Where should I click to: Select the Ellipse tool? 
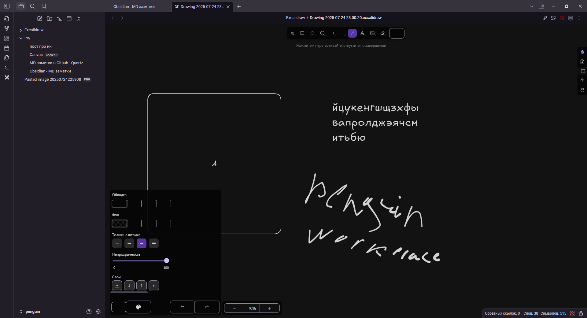click(x=322, y=33)
